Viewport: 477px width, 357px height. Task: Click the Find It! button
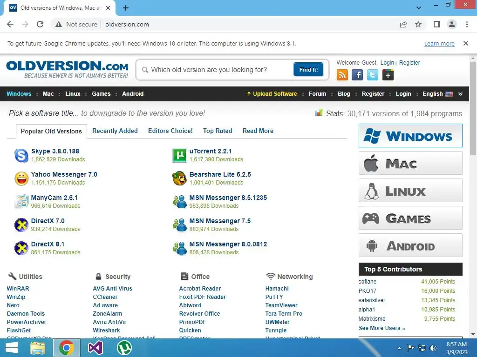click(308, 70)
